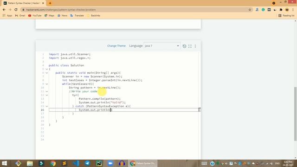Collapse the class body fold arrow at line 5
297x167 pixels.
pos(47,69)
